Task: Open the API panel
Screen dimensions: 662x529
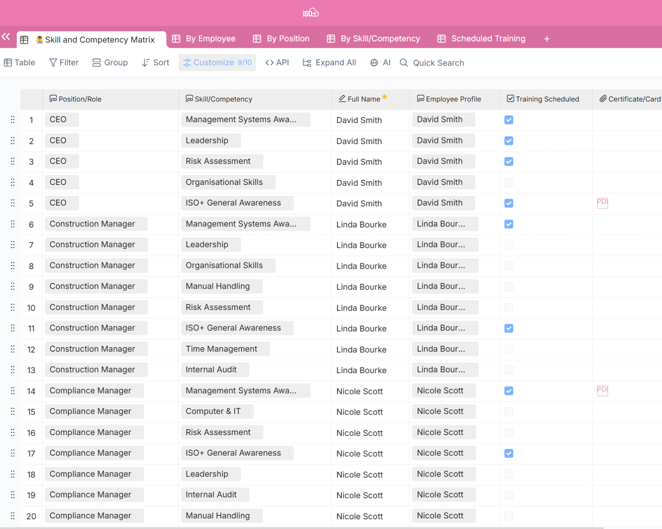Action: (277, 63)
